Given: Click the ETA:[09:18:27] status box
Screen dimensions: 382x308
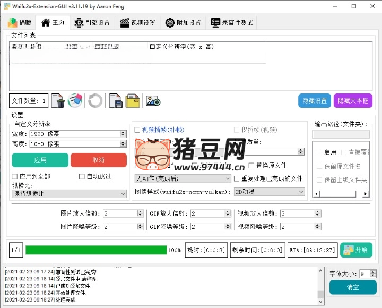Looking at the screenshot, I should click(312, 250).
